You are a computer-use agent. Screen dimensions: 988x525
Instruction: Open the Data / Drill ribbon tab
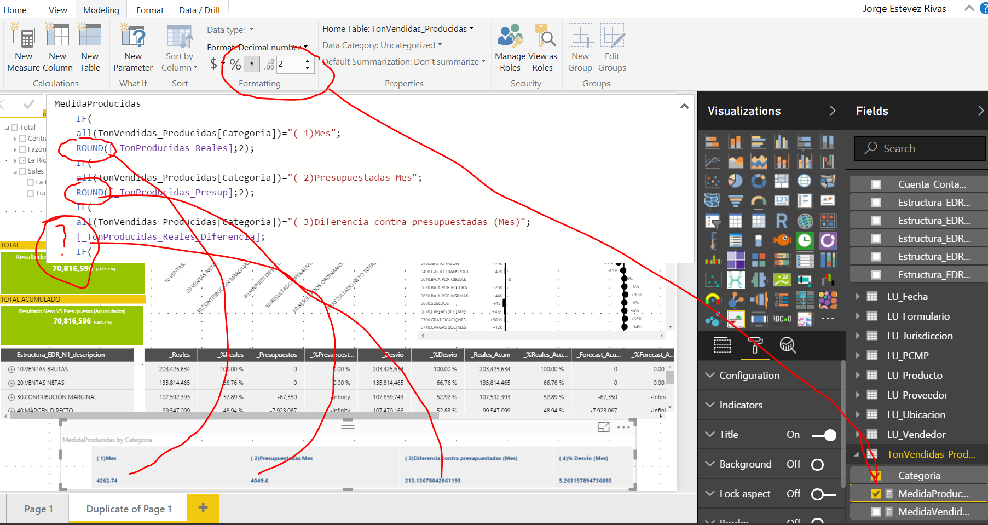coord(199,10)
